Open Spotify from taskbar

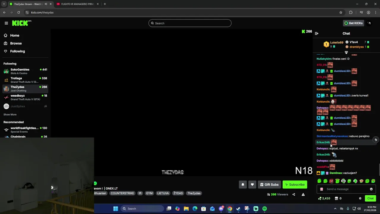pos(265,209)
